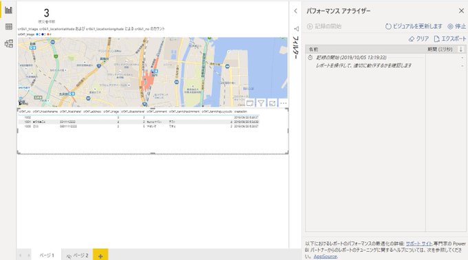Click the 記録の開始 record button
Viewport: 468px width, 260px height.
pos(324,26)
